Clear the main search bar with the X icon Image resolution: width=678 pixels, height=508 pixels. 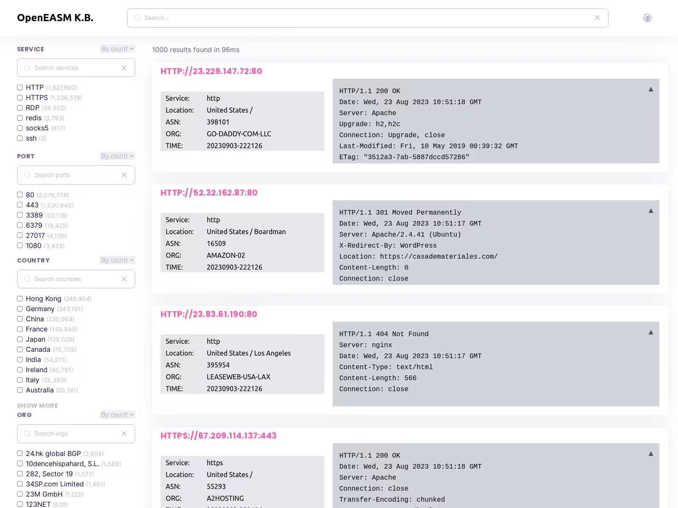coord(597,18)
